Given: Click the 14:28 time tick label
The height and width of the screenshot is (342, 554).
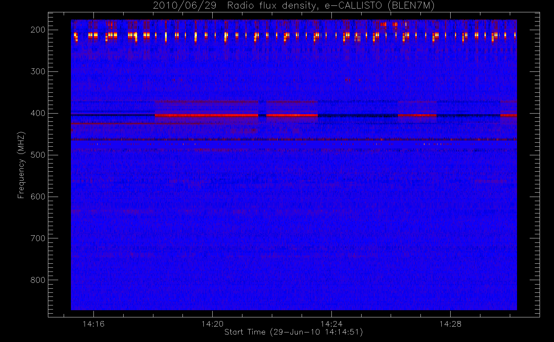Looking at the screenshot, I should pos(450,324).
